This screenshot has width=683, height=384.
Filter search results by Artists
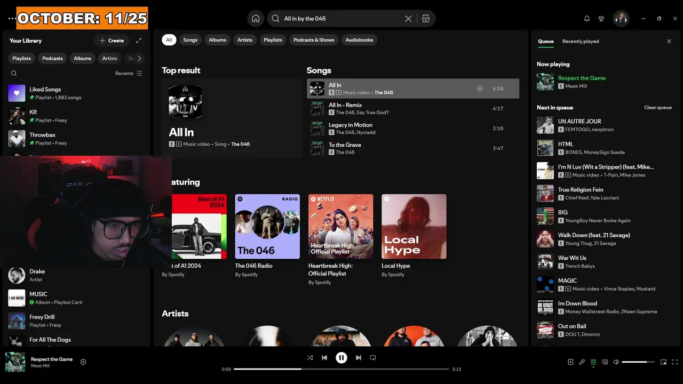(245, 40)
